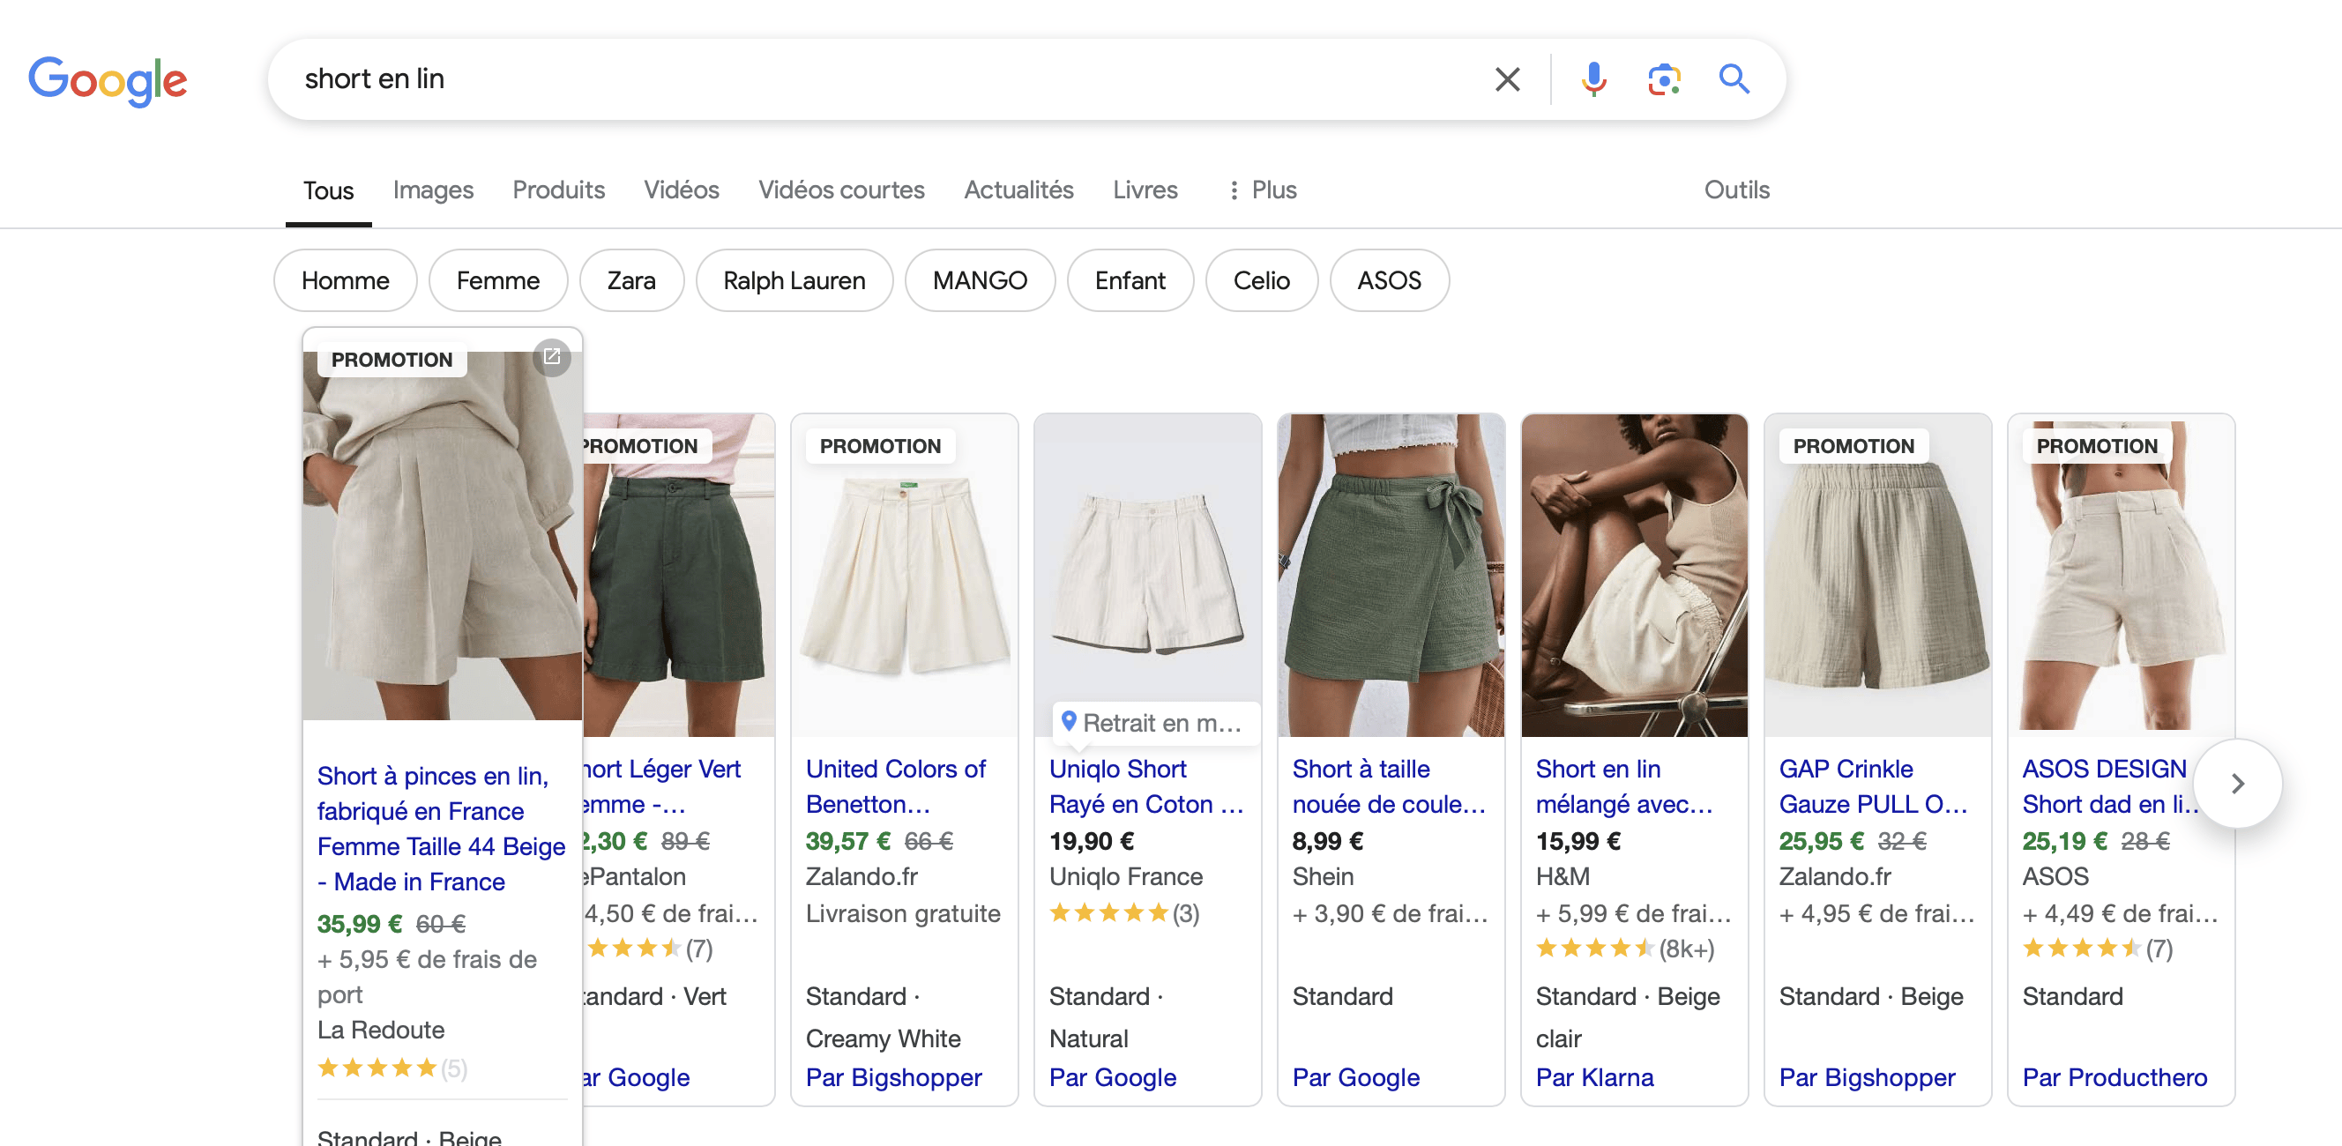Viewport: 2342px width, 1146px height.
Task: Click 'Par Klarna' under H&M card
Action: point(1594,1077)
